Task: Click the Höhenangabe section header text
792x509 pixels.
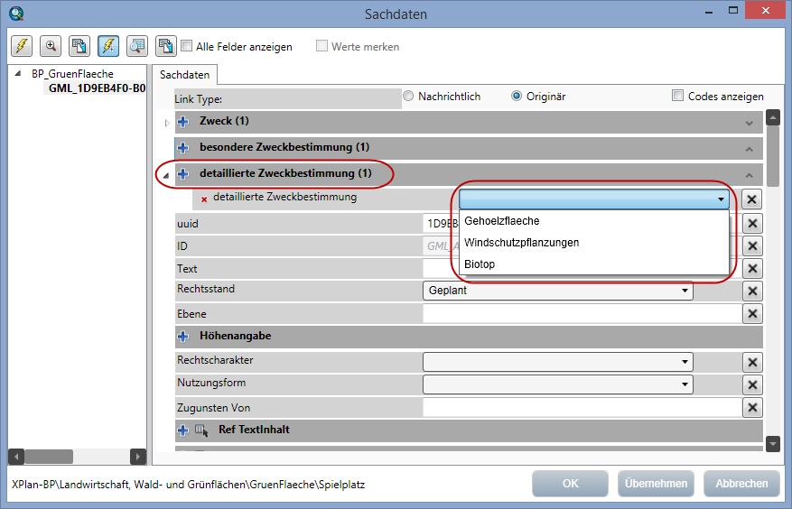Action: [x=236, y=336]
